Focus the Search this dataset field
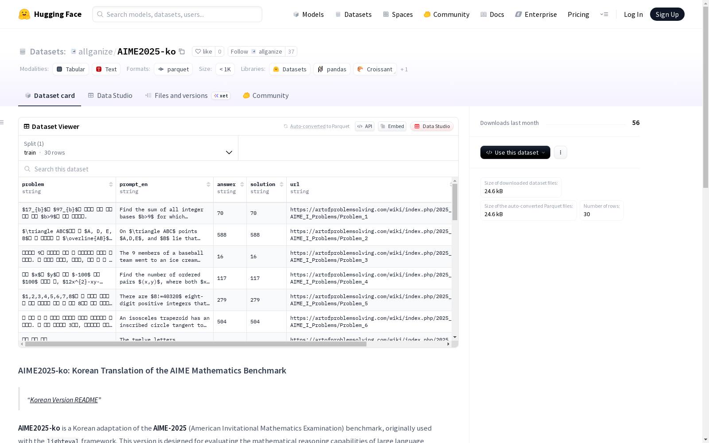 click(x=238, y=169)
